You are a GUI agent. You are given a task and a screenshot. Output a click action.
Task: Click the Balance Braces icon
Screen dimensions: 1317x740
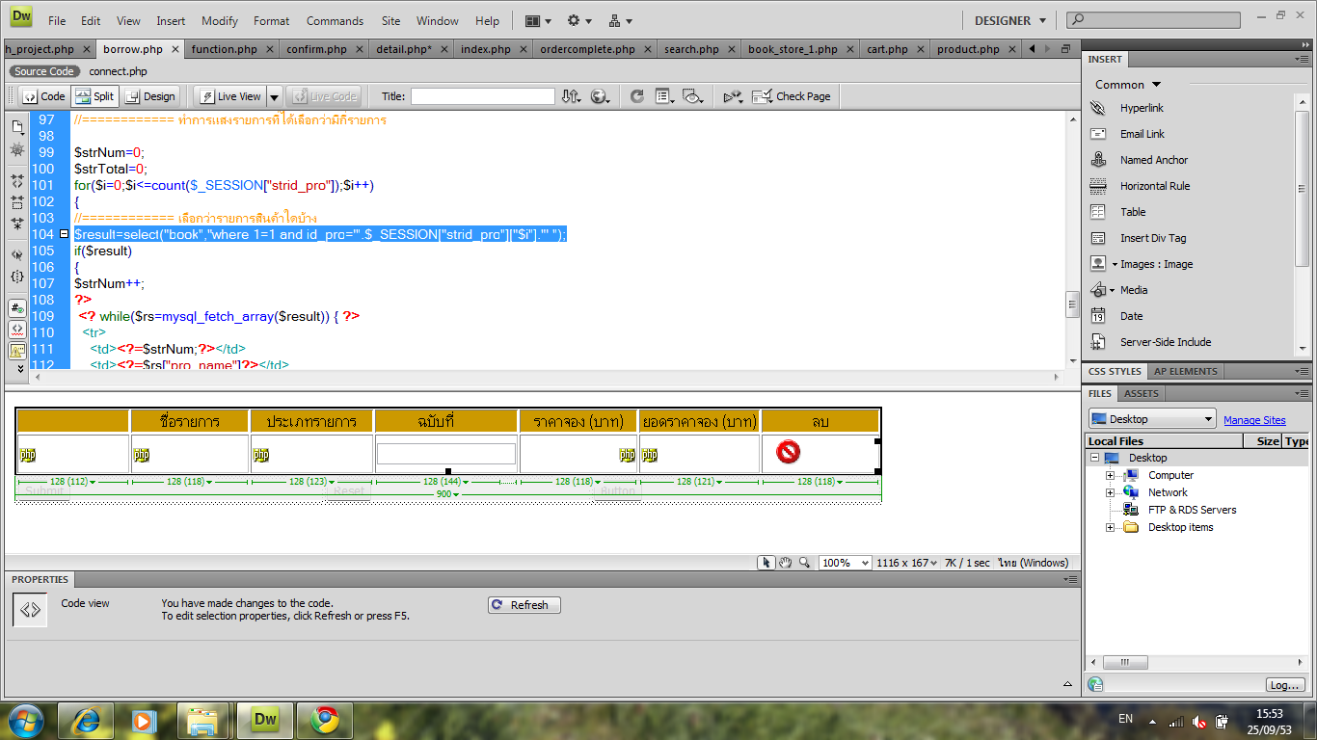pos(17,277)
